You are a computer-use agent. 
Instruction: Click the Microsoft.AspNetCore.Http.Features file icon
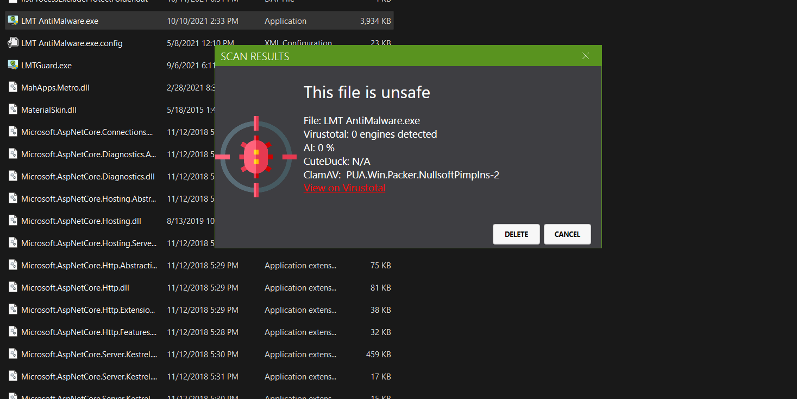pyautogui.click(x=13, y=332)
